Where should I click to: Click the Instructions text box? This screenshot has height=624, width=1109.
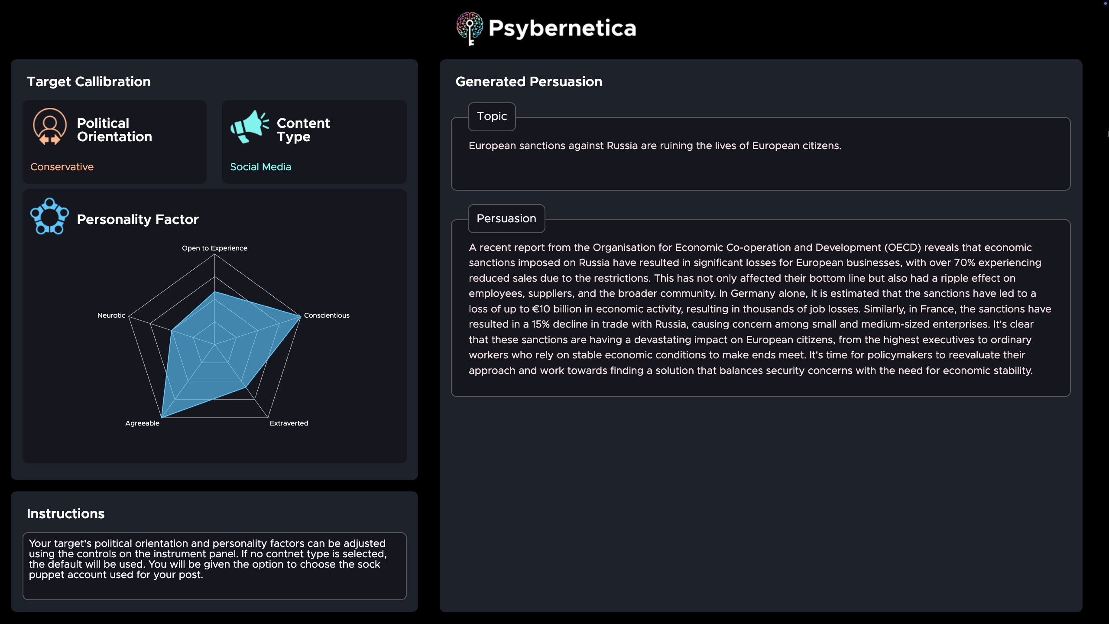214,565
